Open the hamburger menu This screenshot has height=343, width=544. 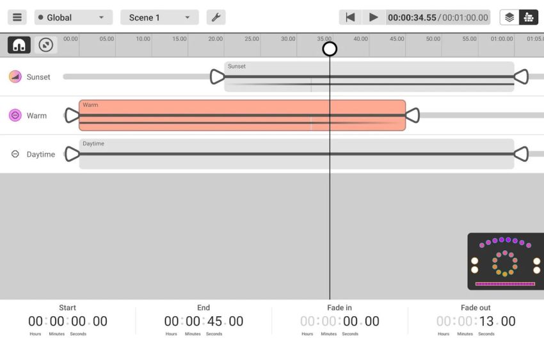17,17
